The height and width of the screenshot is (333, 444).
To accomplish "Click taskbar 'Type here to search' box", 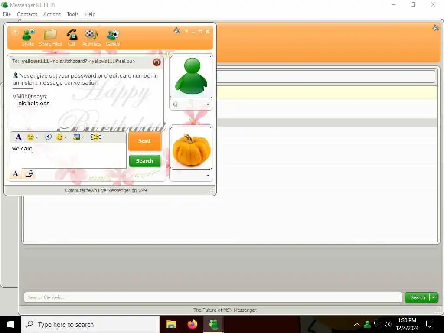I will tap(90, 324).
